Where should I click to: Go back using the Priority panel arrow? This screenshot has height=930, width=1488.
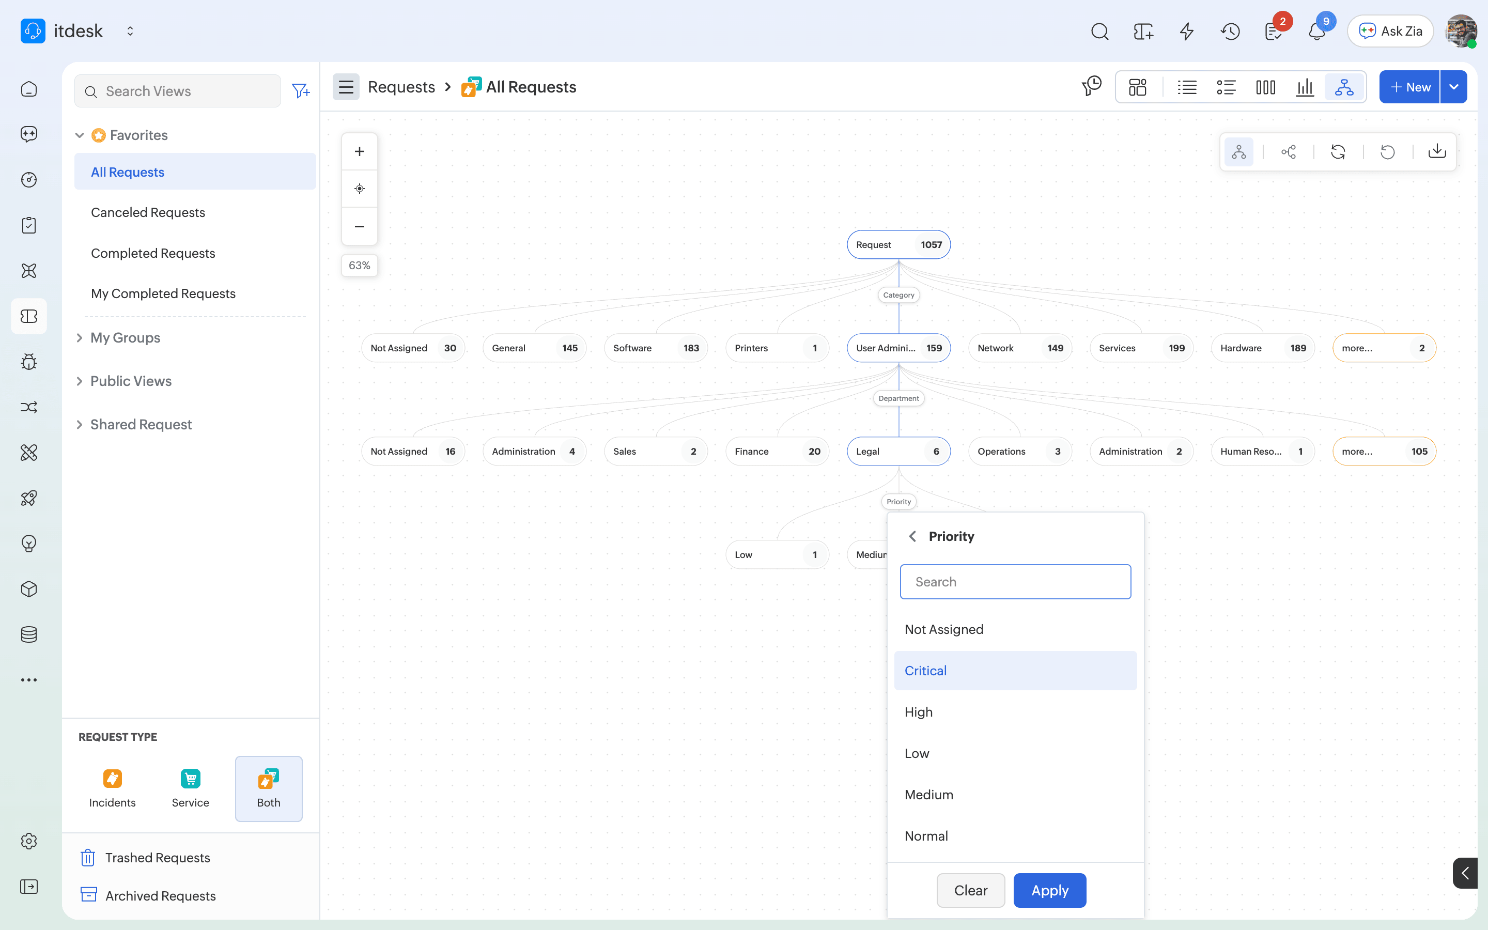pos(912,536)
